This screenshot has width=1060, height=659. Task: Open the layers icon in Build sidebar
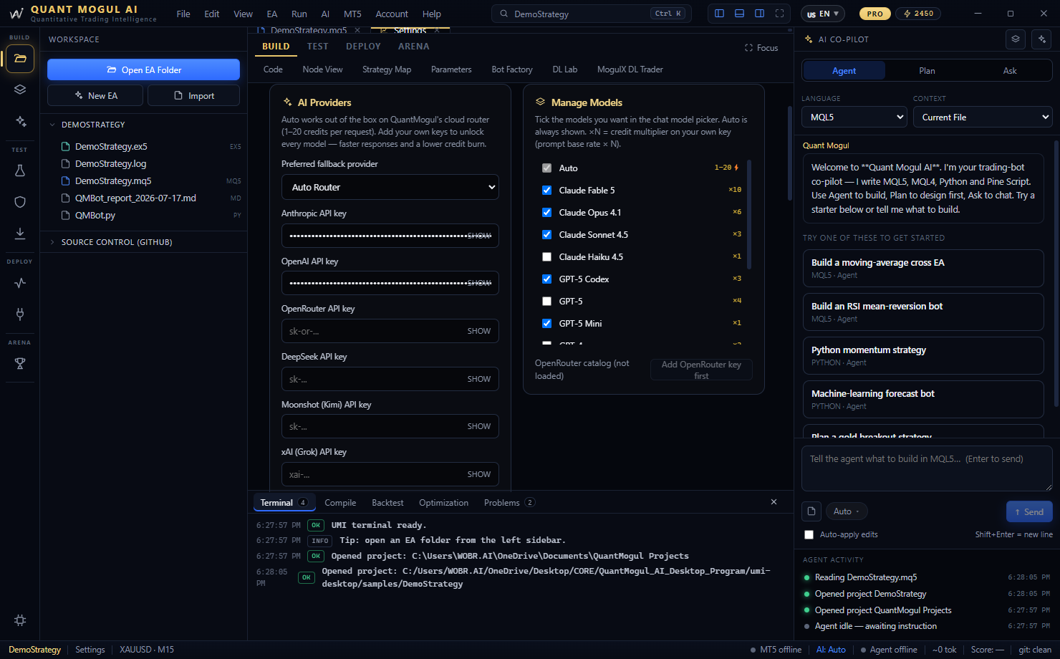[x=20, y=90]
